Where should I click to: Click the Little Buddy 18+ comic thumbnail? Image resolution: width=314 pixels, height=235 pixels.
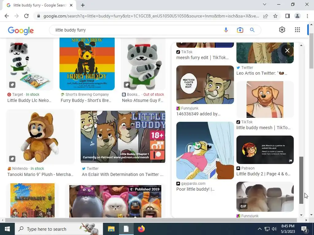123,137
